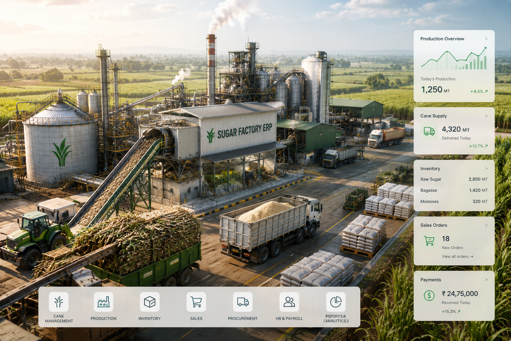Open the Sales shopping cart icon
The height and width of the screenshot is (341, 511).
196,302
